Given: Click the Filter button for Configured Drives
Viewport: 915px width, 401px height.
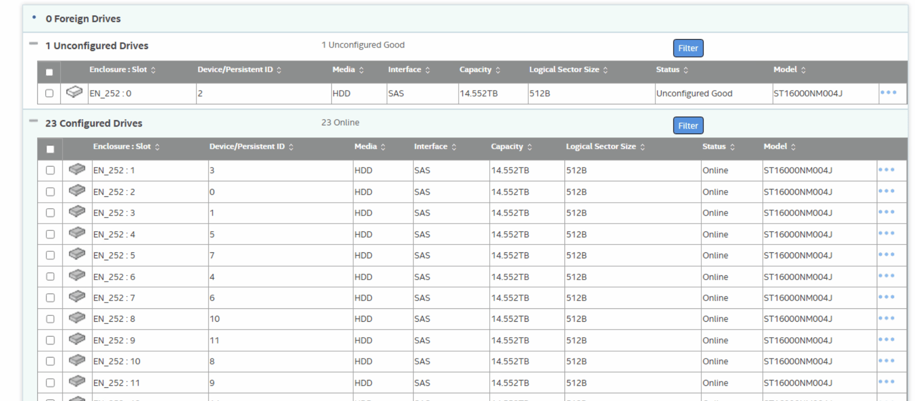Looking at the screenshot, I should pyautogui.click(x=688, y=125).
